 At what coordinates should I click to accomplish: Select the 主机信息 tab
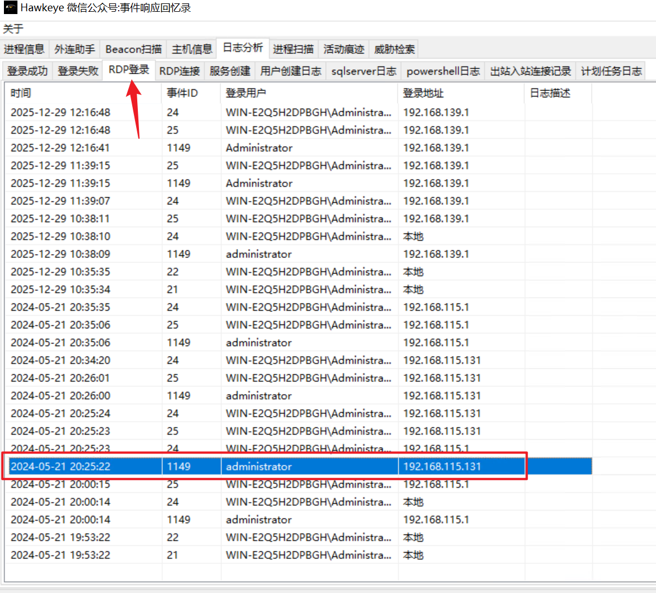(192, 49)
